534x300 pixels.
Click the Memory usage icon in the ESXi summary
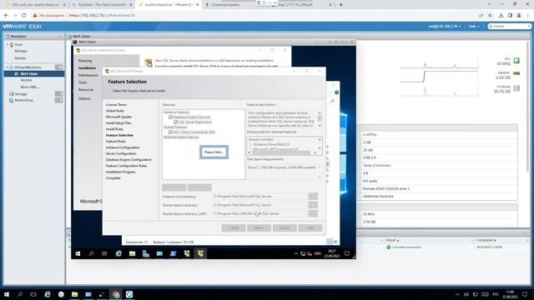(x=516, y=73)
